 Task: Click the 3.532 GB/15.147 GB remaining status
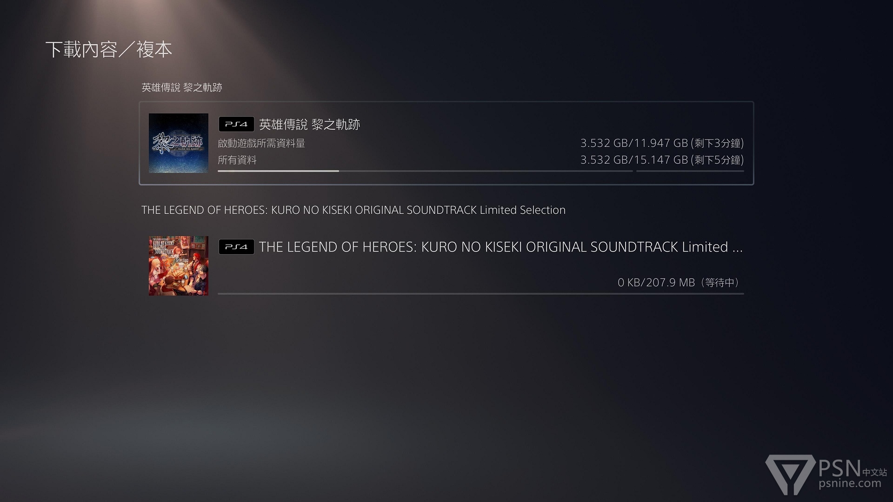pos(662,160)
